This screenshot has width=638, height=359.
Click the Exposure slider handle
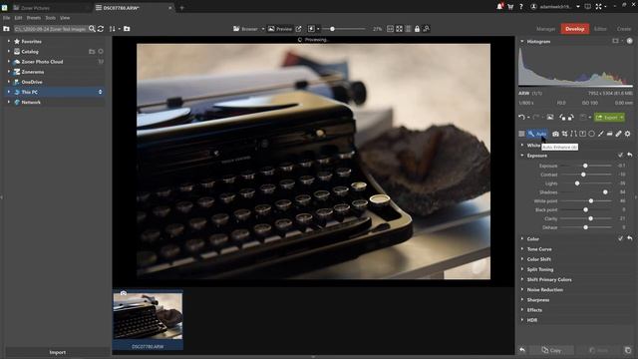tap(585, 166)
